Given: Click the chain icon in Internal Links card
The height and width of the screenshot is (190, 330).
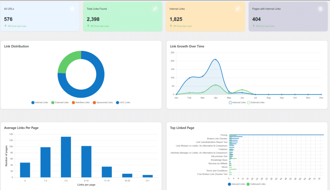Looking at the screenshot, I should (238, 9).
